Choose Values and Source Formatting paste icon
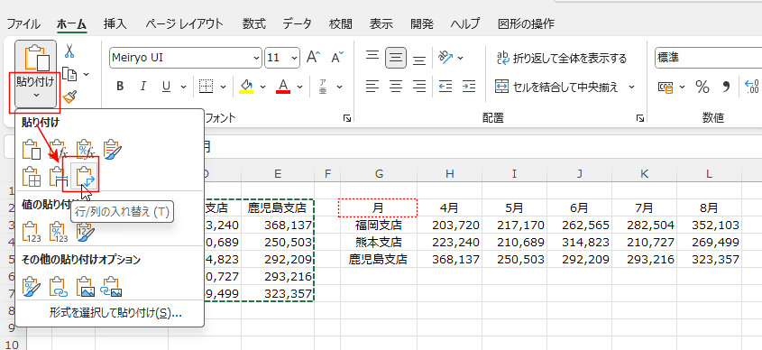This screenshot has width=762, height=350. click(86, 232)
